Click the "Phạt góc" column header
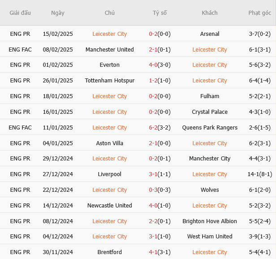The width and height of the screenshot is (276, 259). [x=260, y=13]
